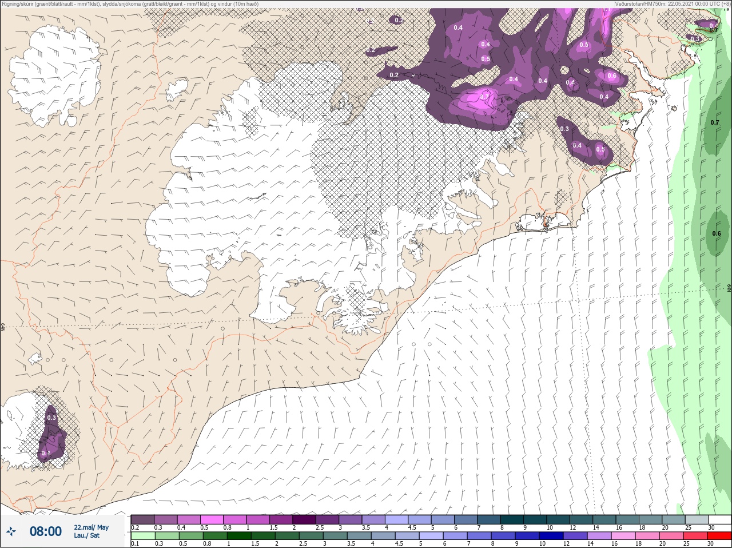This screenshot has width=732, height=548.
Task: Click the '25' tick label in lower legend
Action: (687, 544)
